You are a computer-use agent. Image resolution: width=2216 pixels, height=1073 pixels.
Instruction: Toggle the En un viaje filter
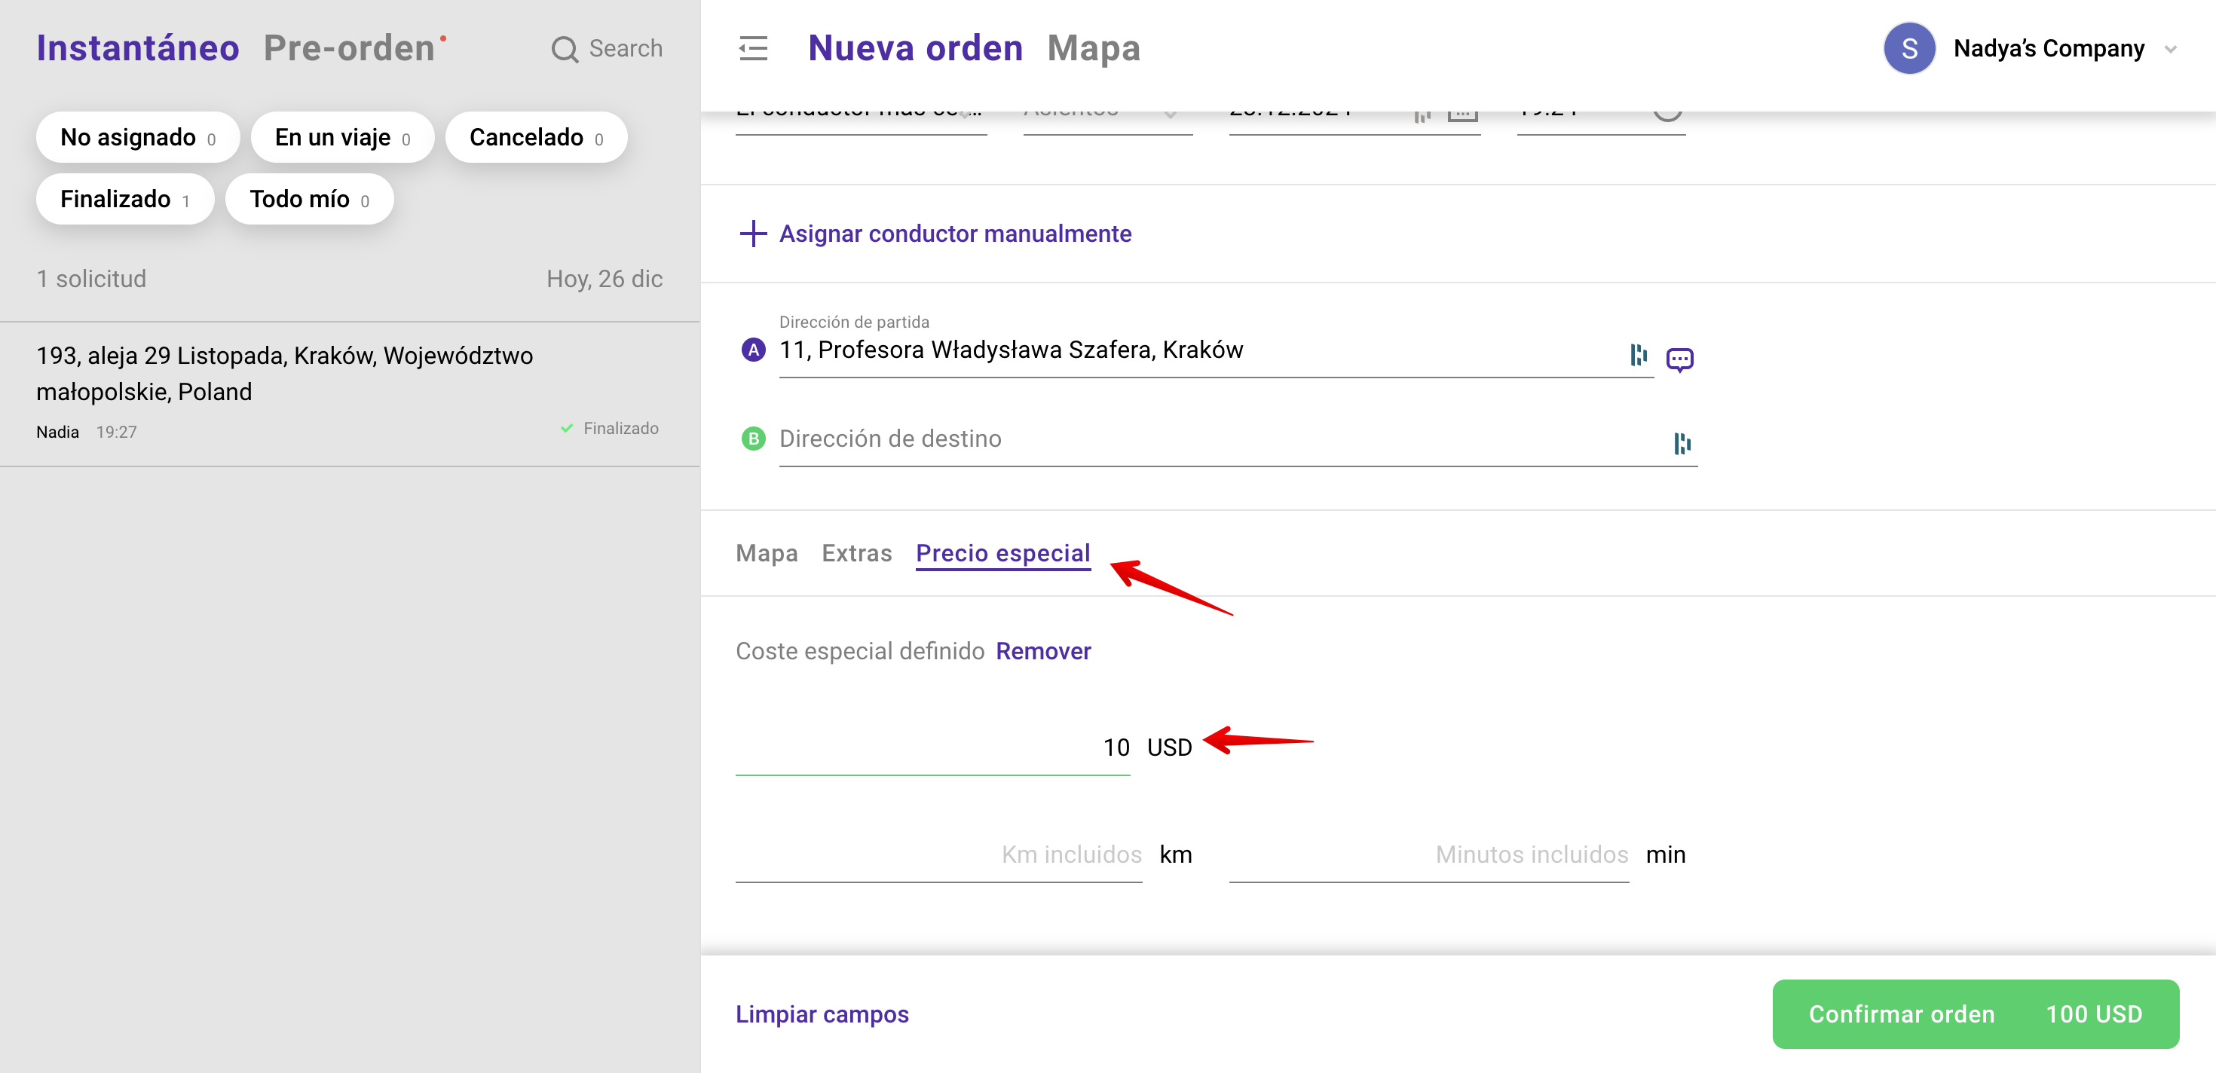pyautogui.click(x=341, y=138)
